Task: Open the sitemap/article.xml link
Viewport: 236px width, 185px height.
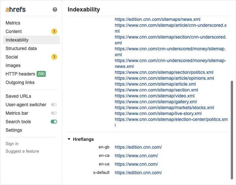Action: click(155, 84)
